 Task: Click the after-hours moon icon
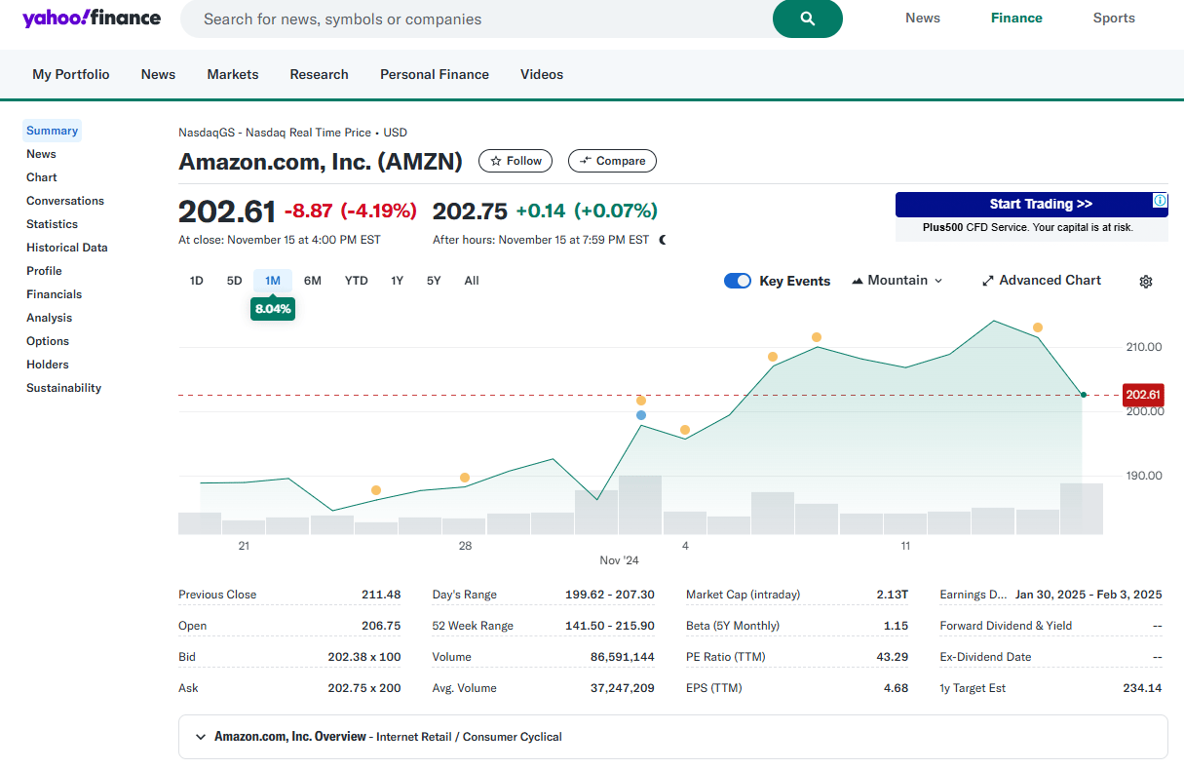click(663, 240)
